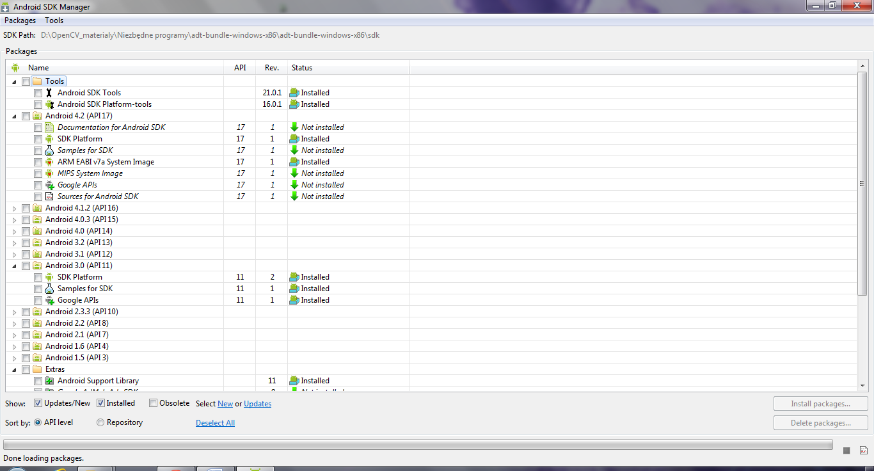Click the Install packages button
Viewport: 874px width, 471px height.
coord(820,404)
